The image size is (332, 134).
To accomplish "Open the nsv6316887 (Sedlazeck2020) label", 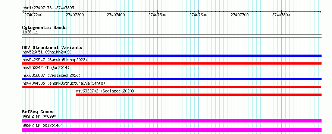I will coord(51,75).
